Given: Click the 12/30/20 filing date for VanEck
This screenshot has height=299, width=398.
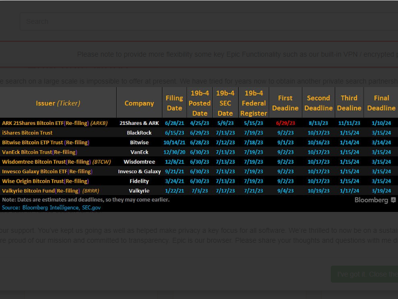Looking at the screenshot, I should (x=174, y=152).
